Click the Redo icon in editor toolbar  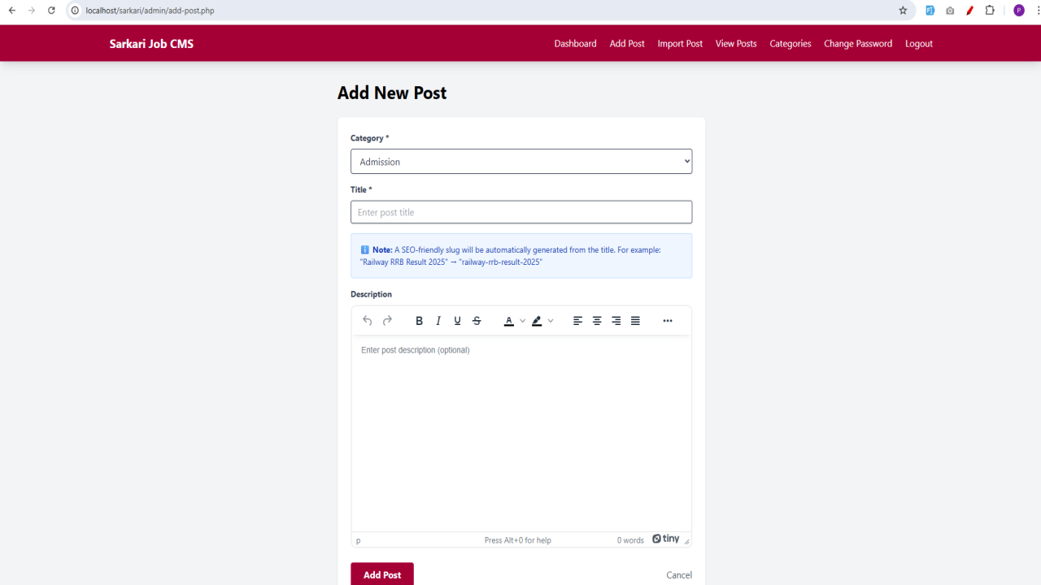coord(387,321)
